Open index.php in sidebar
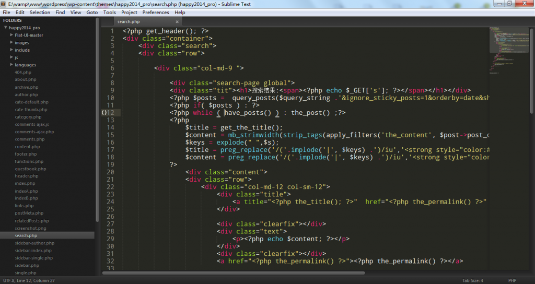This screenshot has width=535, height=284. [25, 183]
